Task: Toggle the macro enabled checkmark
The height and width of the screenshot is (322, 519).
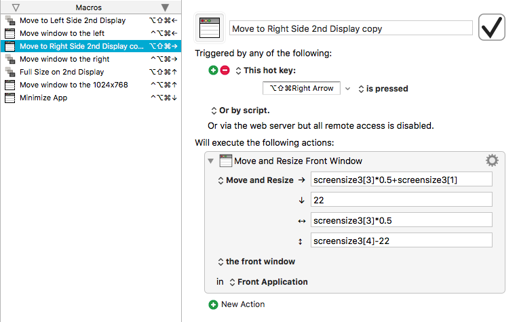Action: 492,27
